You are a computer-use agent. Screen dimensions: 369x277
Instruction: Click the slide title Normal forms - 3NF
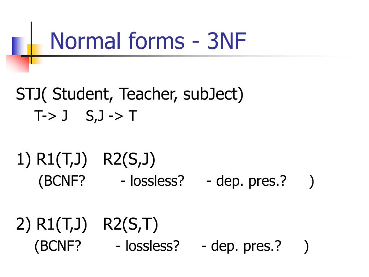148,41
